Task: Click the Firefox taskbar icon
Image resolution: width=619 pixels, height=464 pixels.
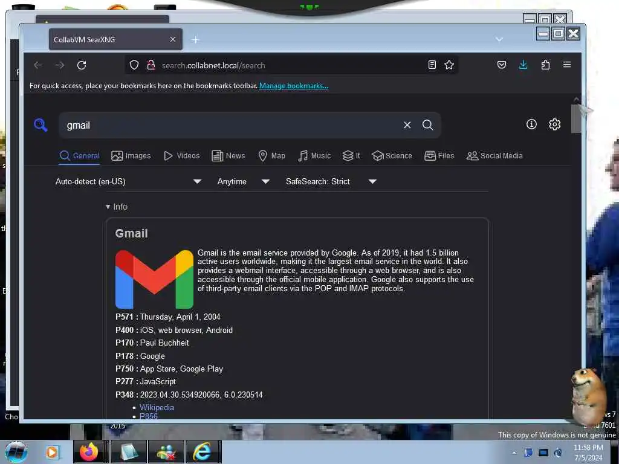Action: (x=91, y=452)
